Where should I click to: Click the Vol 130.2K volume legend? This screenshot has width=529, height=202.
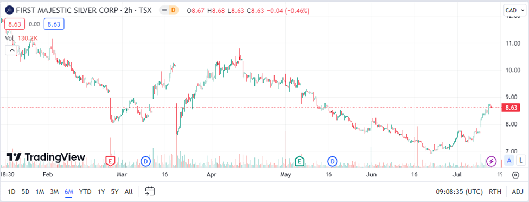click(x=21, y=38)
